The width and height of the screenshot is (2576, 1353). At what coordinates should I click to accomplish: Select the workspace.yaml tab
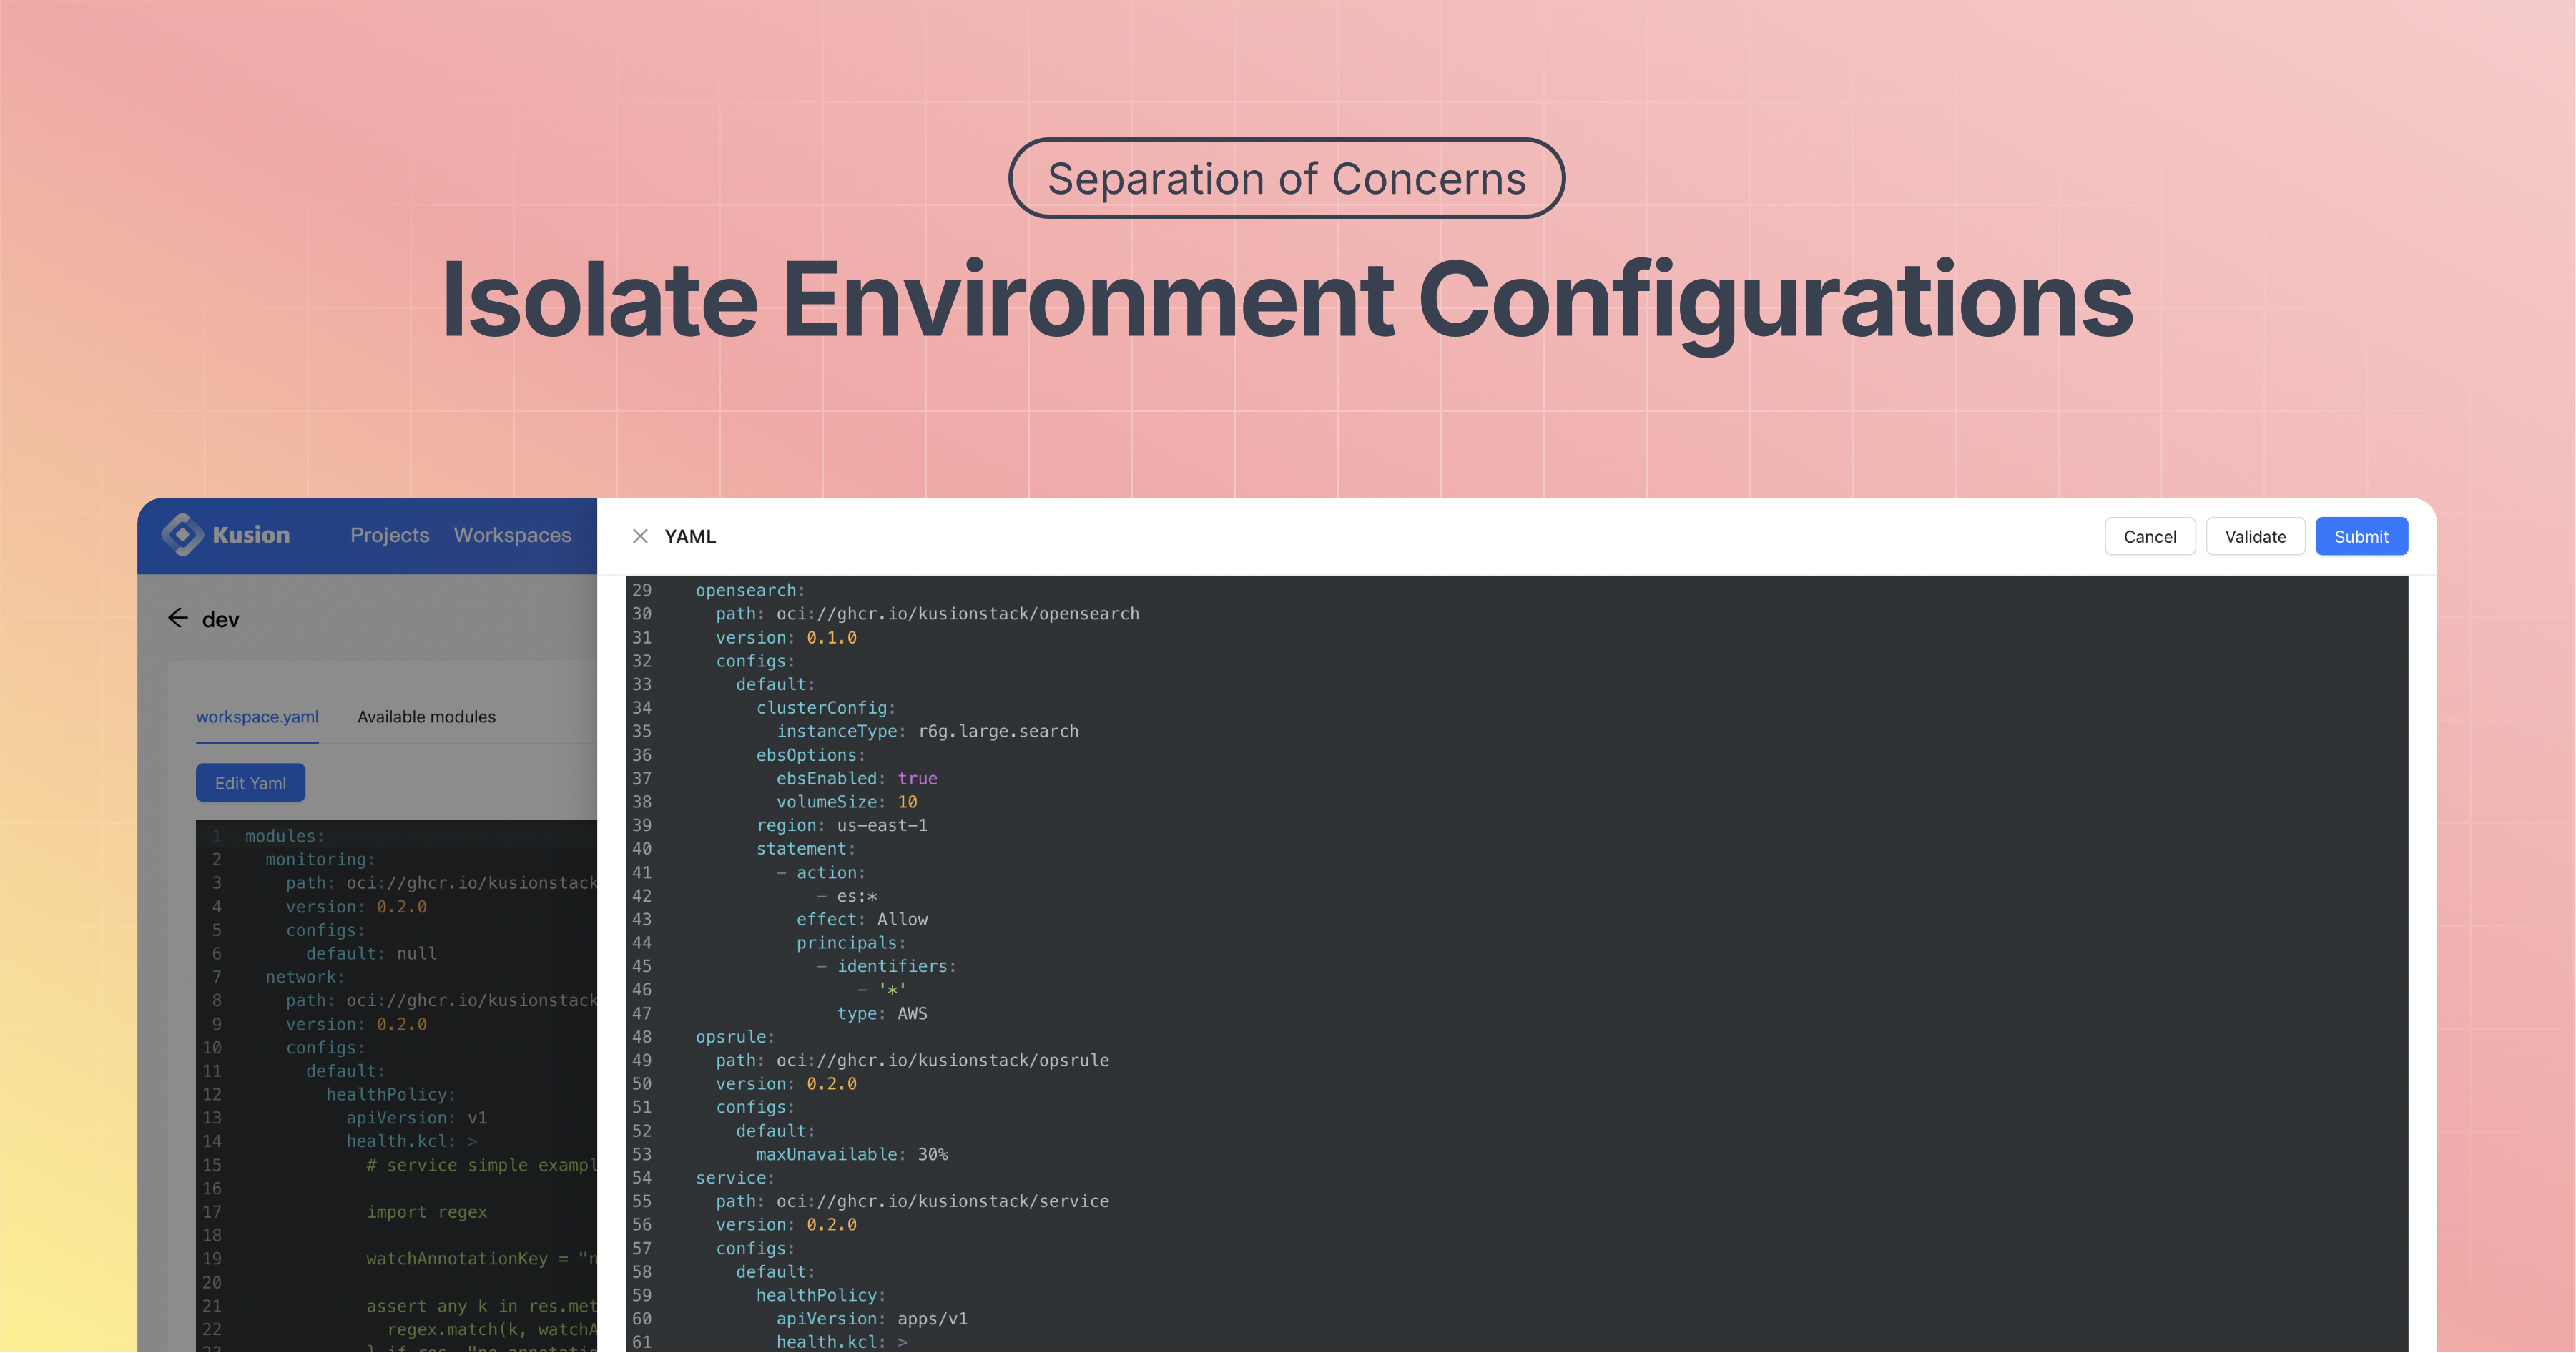[257, 716]
